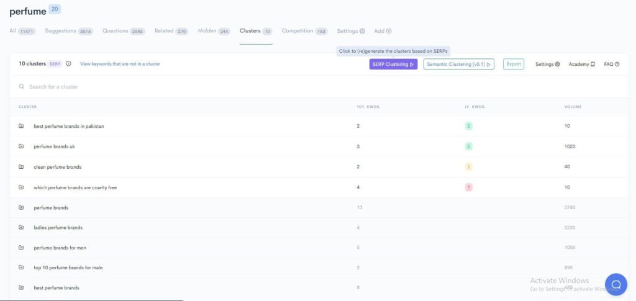
Task: Open folder icon for perfume brands uk
Action: pyautogui.click(x=21, y=146)
